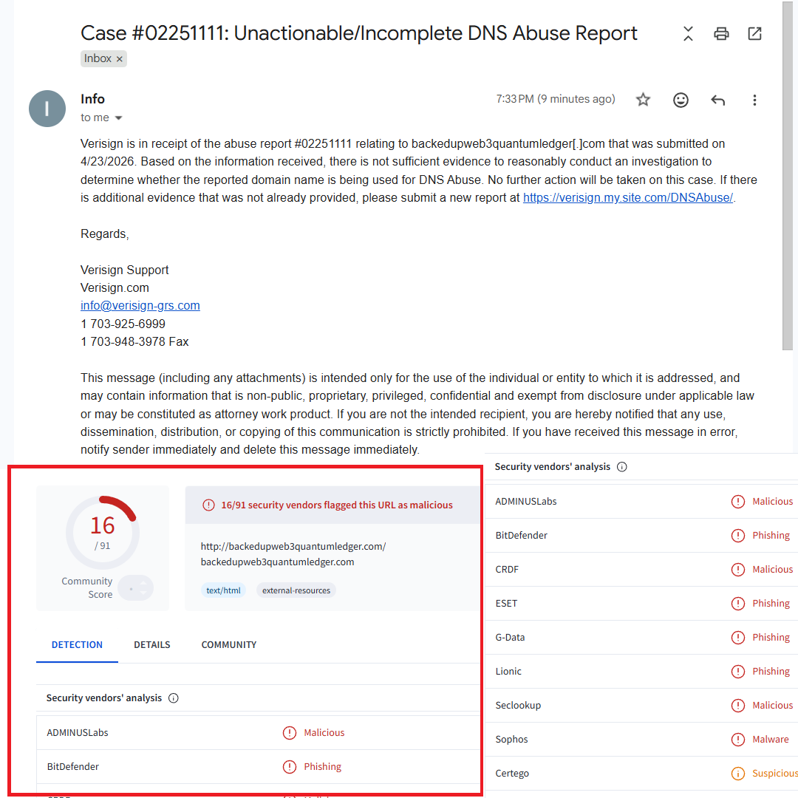The width and height of the screenshot is (798, 798).
Task: Add an emoji reaction to the email
Action: [x=681, y=100]
